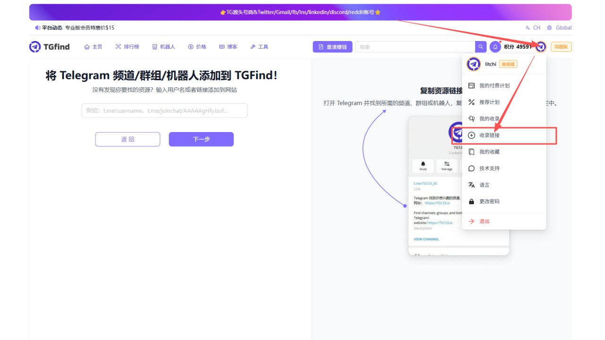The height and width of the screenshot is (340, 605).
Task: Open the 专业版会员特惠价$15 announcement
Action: click(90, 28)
